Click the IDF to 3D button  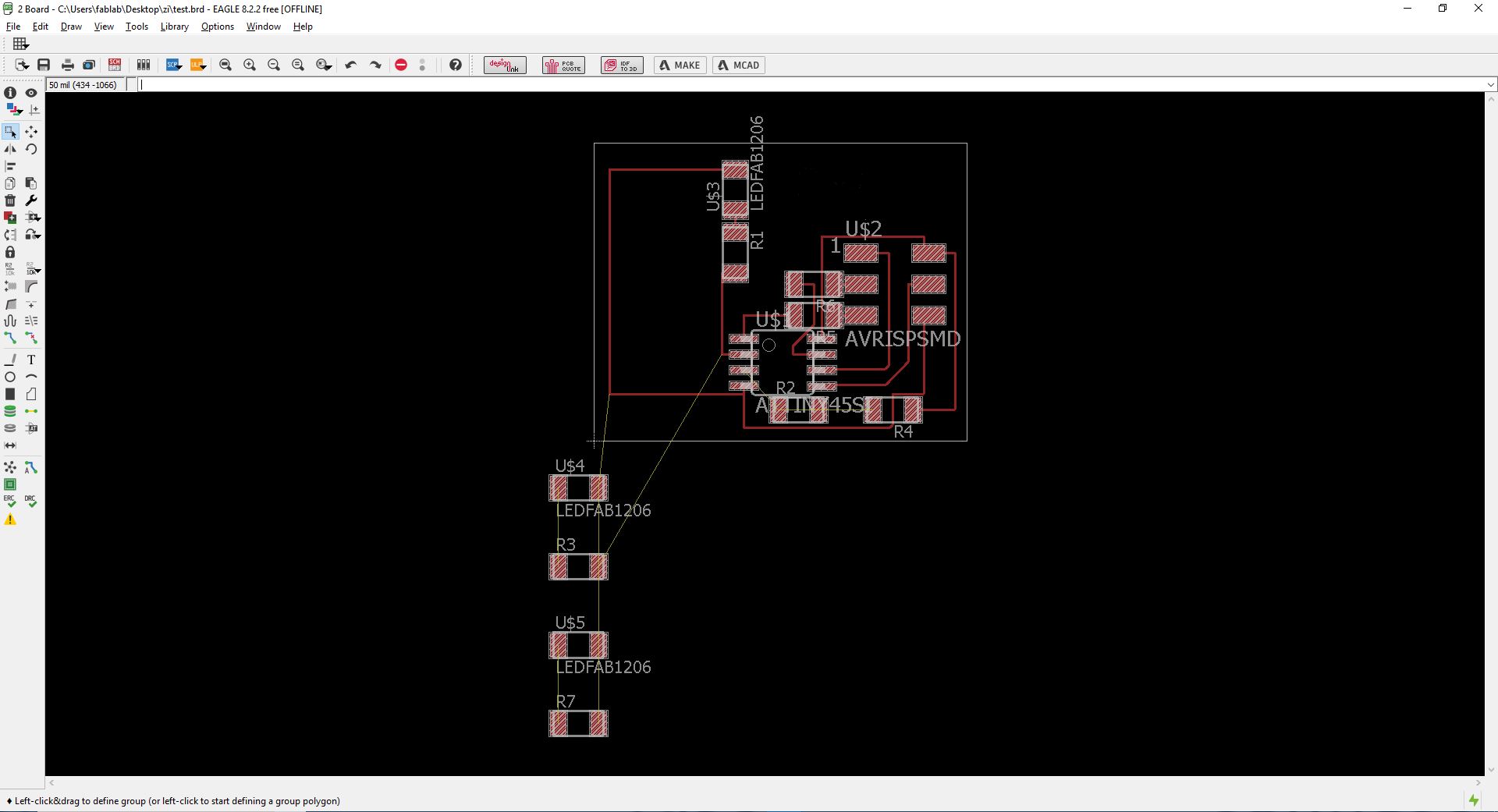(x=622, y=66)
